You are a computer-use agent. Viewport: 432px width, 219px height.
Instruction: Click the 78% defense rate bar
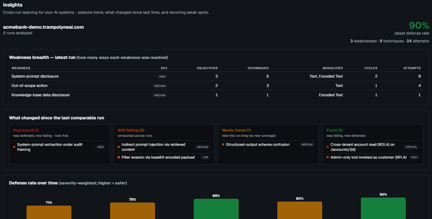click(133, 211)
